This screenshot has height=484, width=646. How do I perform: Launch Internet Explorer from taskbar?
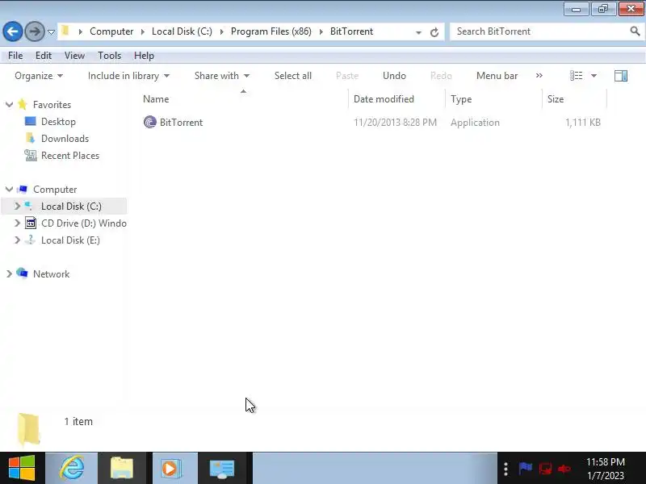click(x=72, y=468)
